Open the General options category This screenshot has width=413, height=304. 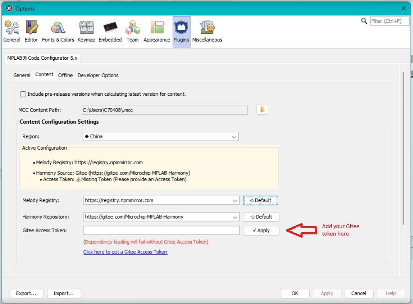coord(12,32)
